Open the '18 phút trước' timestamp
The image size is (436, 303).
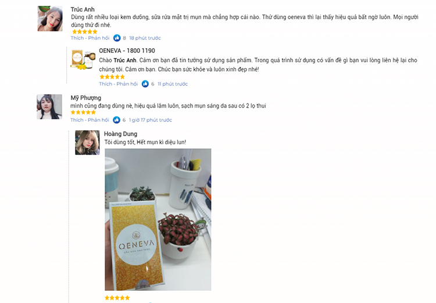point(145,38)
